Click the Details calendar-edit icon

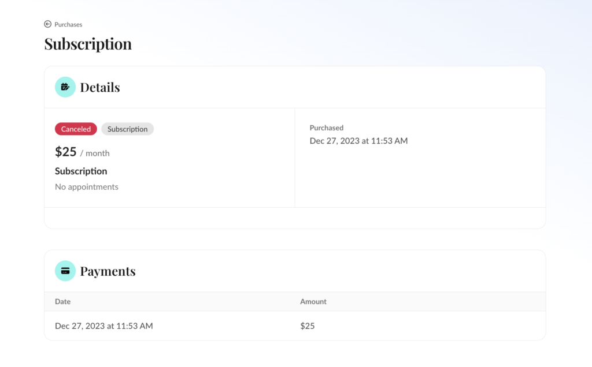(x=65, y=87)
